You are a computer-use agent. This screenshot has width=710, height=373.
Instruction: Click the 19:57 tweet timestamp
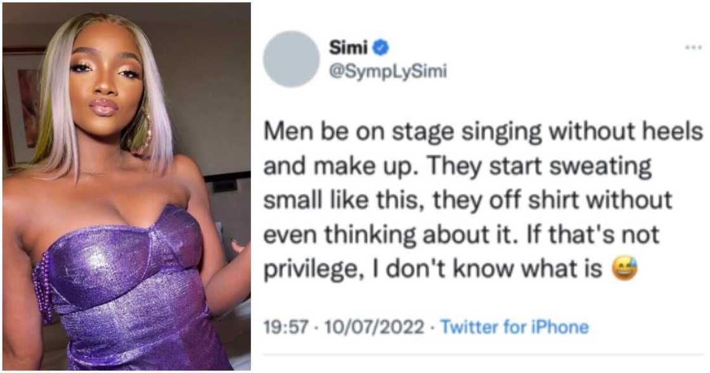click(285, 327)
